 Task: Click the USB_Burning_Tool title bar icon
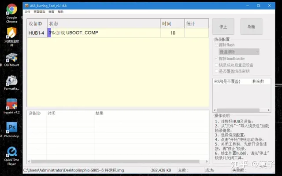[x=26, y=6]
